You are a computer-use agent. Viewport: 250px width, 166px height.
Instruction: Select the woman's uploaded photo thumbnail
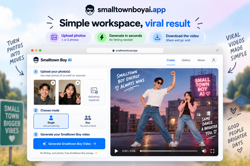(69, 92)
